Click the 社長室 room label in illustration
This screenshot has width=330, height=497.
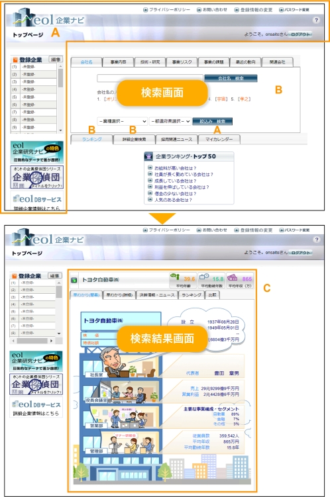click(x=96, y=375)
